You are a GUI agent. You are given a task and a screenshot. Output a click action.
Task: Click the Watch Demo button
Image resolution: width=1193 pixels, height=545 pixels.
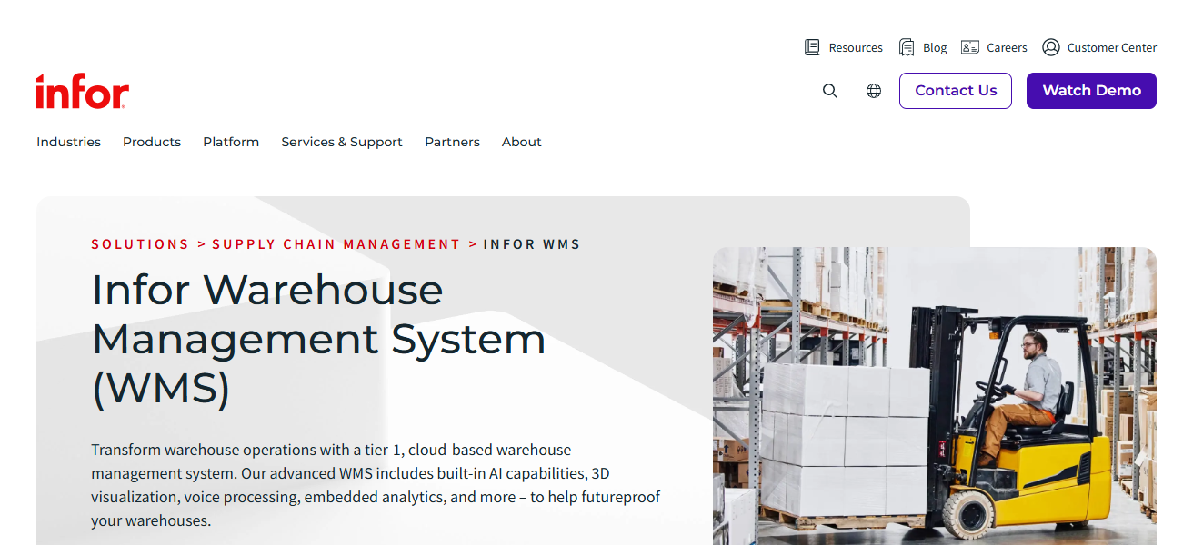point(1091,91)
